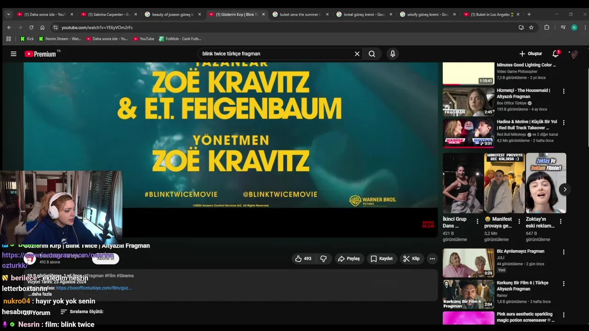This screenshot has width=589, height=331.
Task: Go back in browser history
Action: point(9,28)
